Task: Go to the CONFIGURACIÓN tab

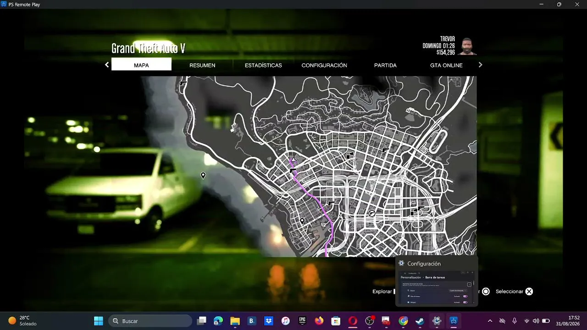Action: (x=324, y=65)
